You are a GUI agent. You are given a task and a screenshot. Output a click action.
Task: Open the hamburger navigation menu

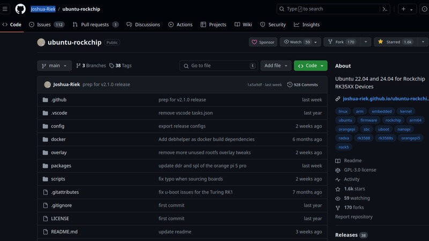[x=6, y=9]
